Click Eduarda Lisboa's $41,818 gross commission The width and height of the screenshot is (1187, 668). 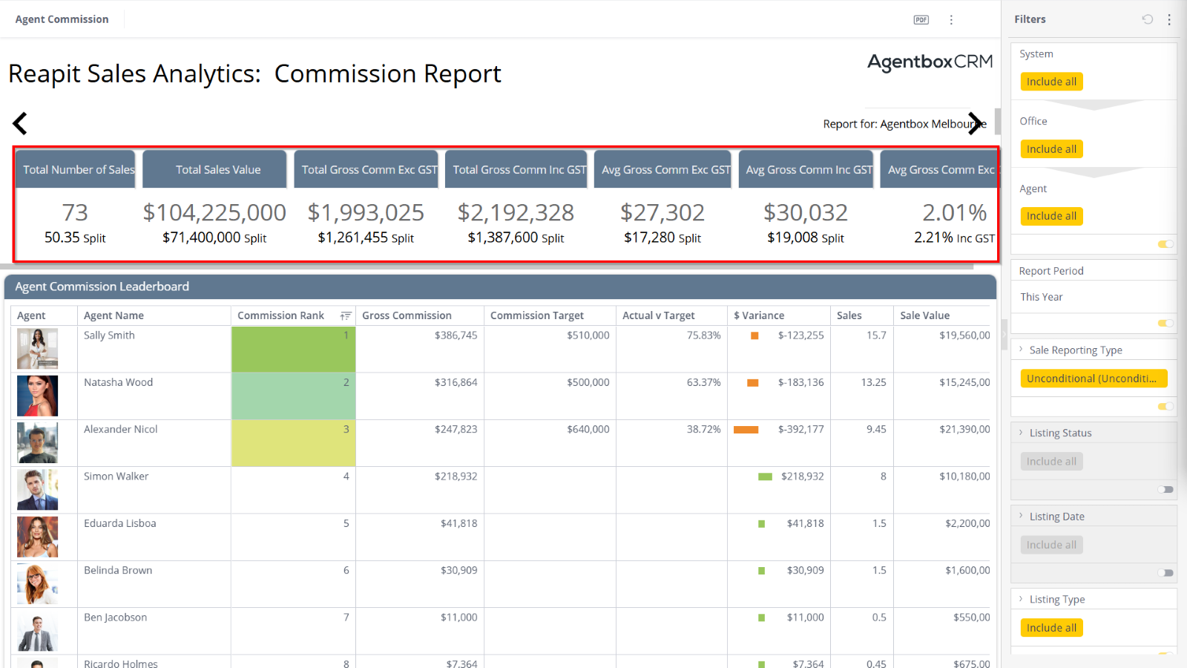pos(459,523)
